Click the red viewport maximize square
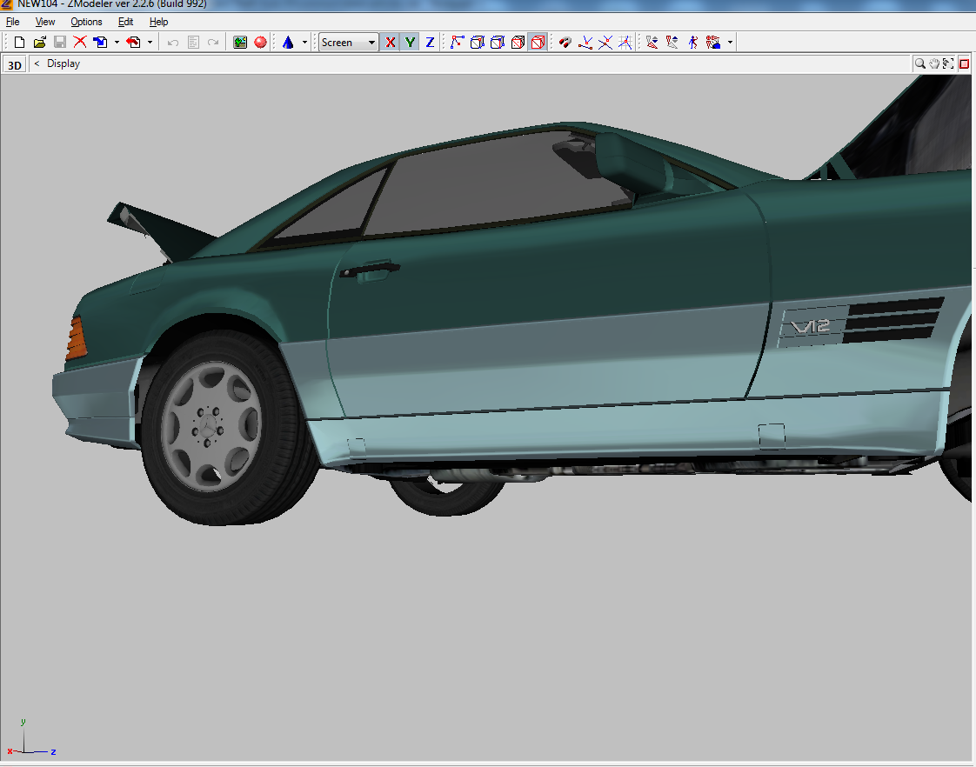Viewport: 976px width, 767px height. click(x=964, y=63)
